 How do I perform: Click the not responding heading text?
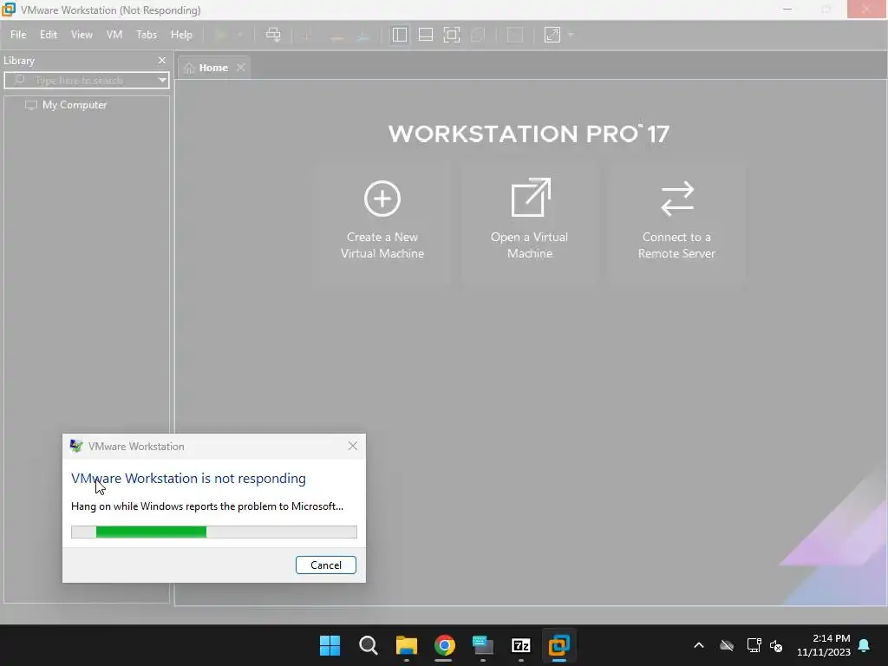point(188,479)
